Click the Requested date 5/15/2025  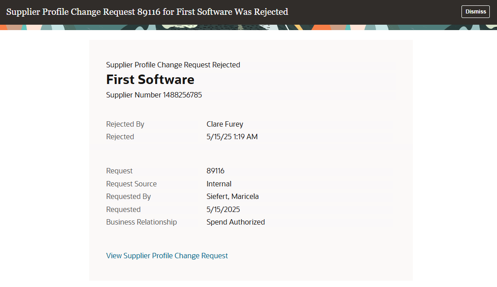(x=223, y=209)
